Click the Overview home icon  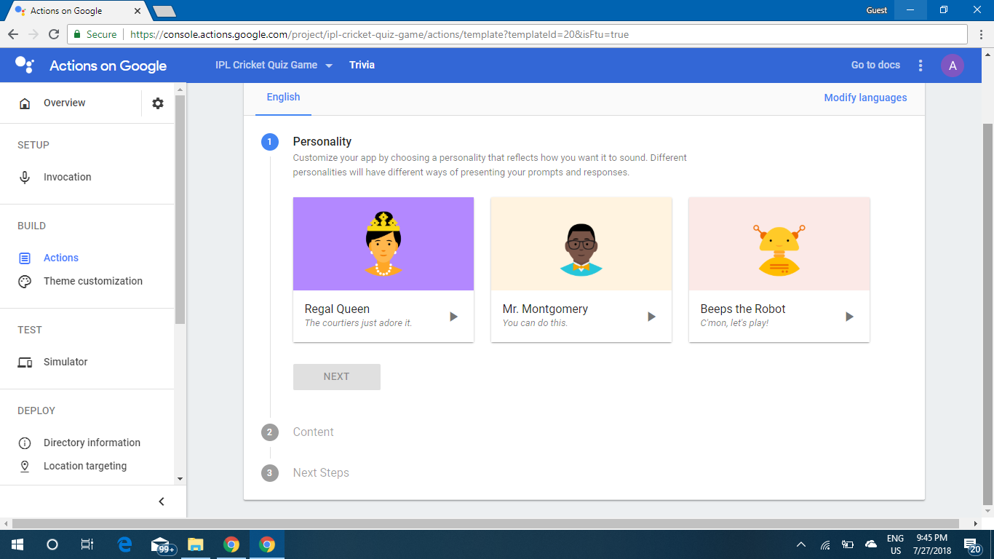(25, 103)
